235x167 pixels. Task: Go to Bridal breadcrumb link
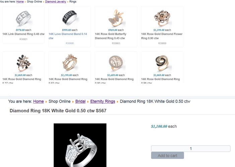(80, 102)
